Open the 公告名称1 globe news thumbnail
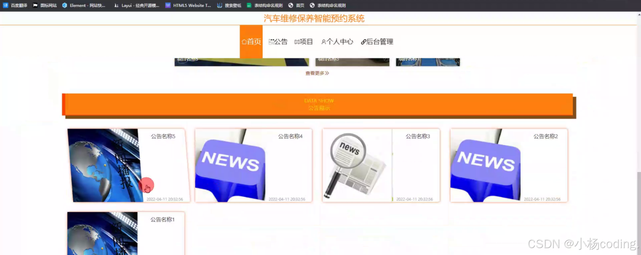This screenshot has height=255, width=641. [x=102, y=233]
